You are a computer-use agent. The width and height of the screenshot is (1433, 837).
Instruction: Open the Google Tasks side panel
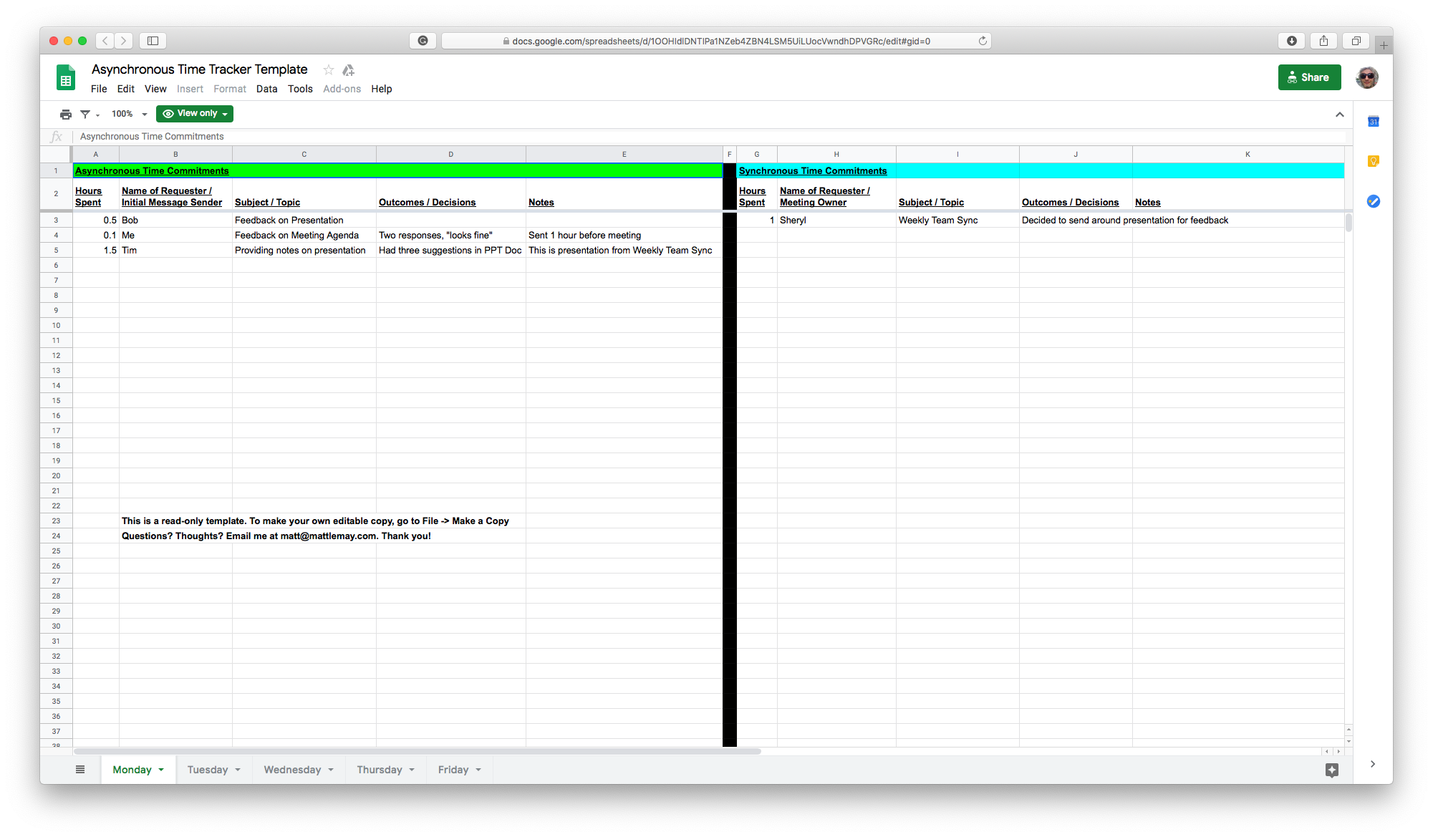click(1373, 201)
